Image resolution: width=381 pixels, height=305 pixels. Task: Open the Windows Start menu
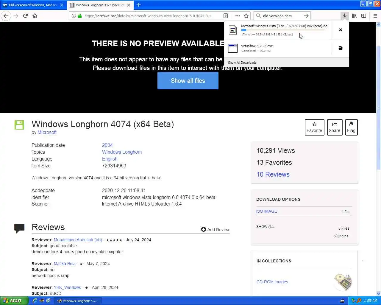14,301
